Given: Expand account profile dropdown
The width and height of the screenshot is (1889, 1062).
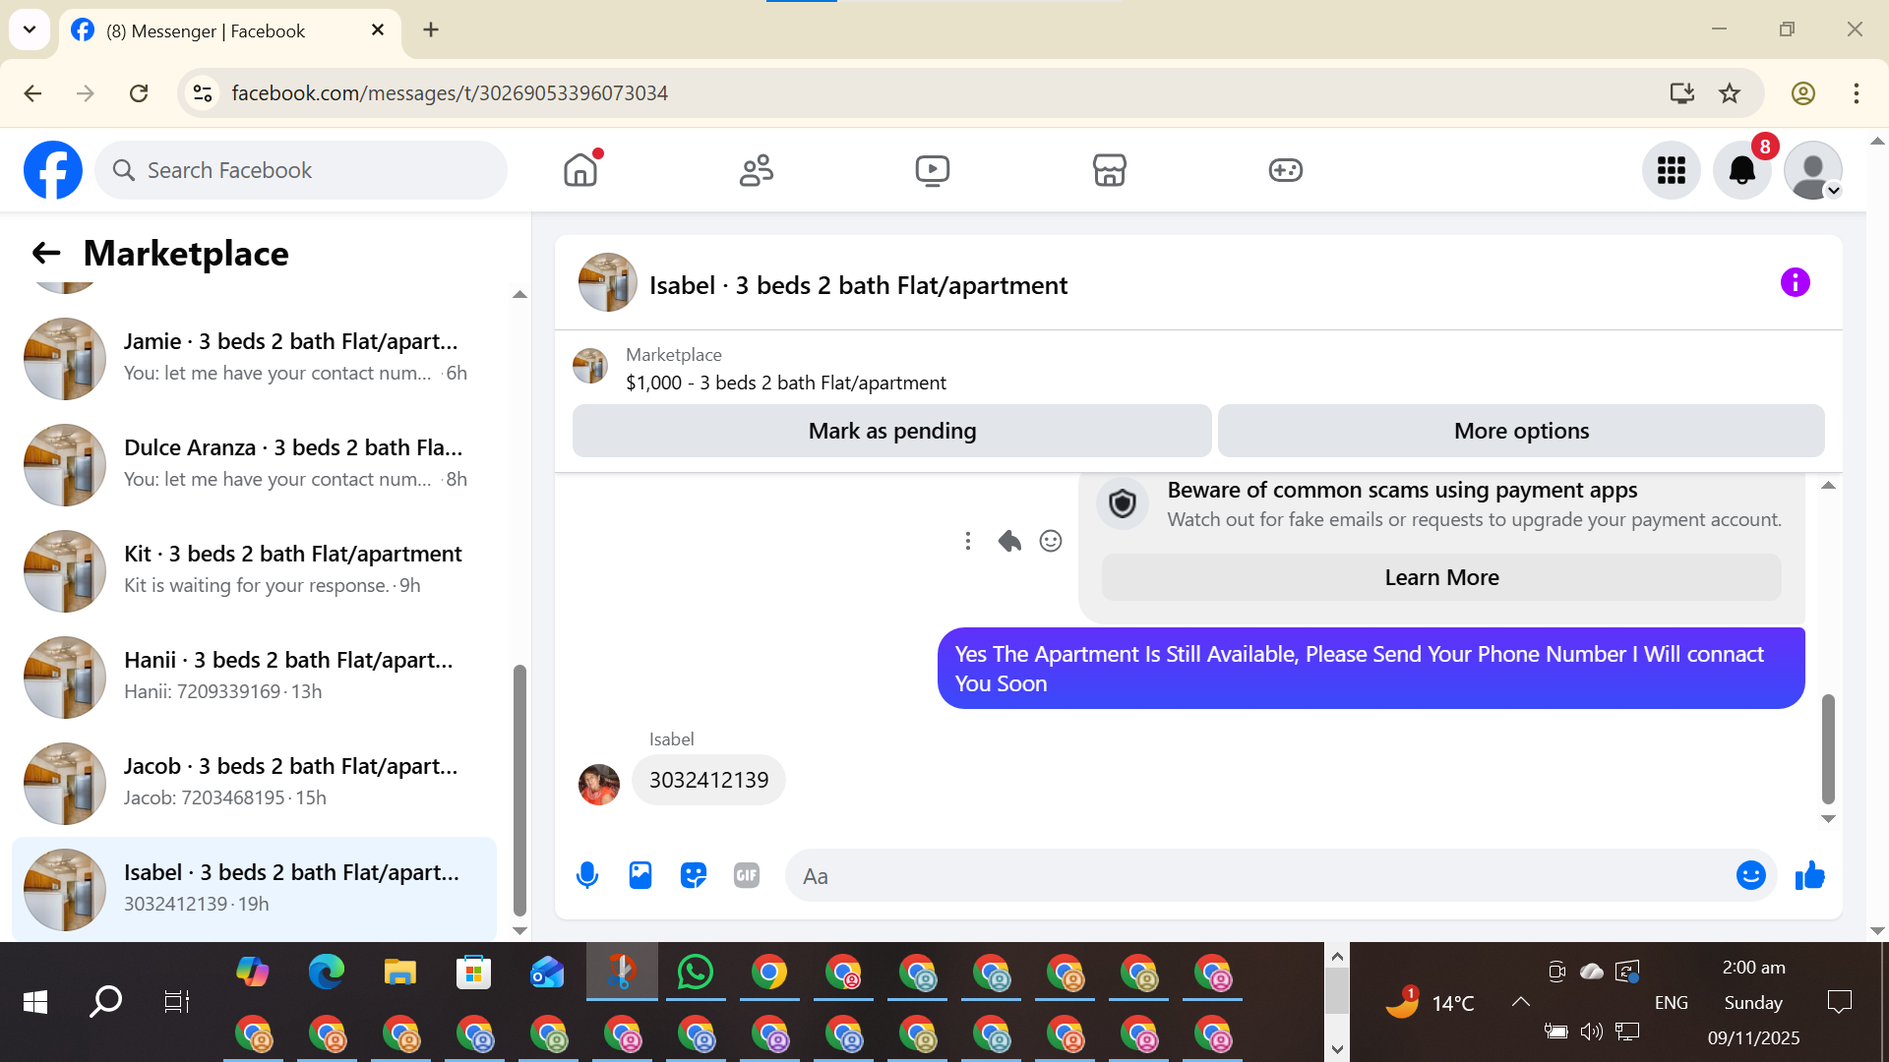Looking at the screenshot, I should pos(1813,170).
